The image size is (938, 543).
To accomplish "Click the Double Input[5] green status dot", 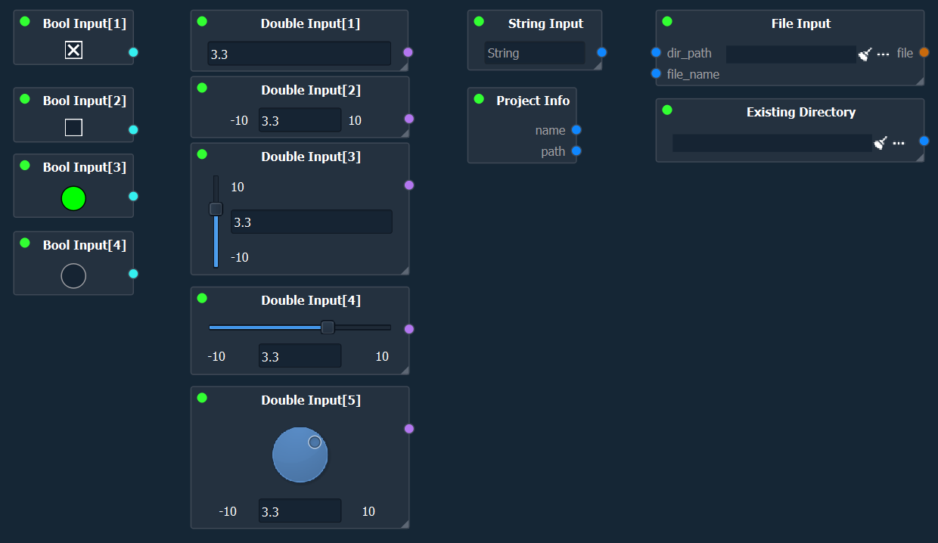I will click(202, 398).
